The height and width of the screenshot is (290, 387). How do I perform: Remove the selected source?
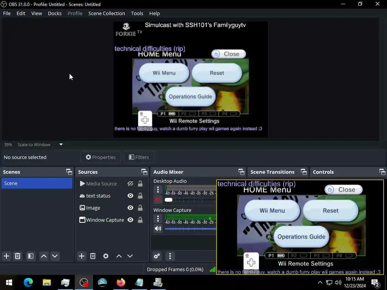click(93, 256)
